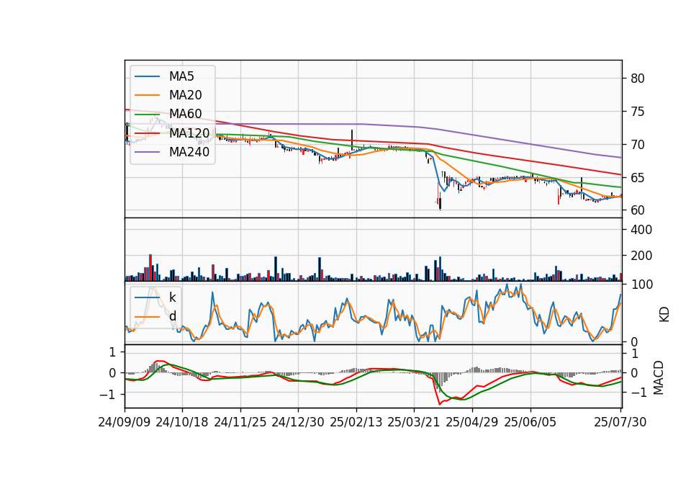
Task: Click the price axis value 65
Action: (x=637, y=178)
